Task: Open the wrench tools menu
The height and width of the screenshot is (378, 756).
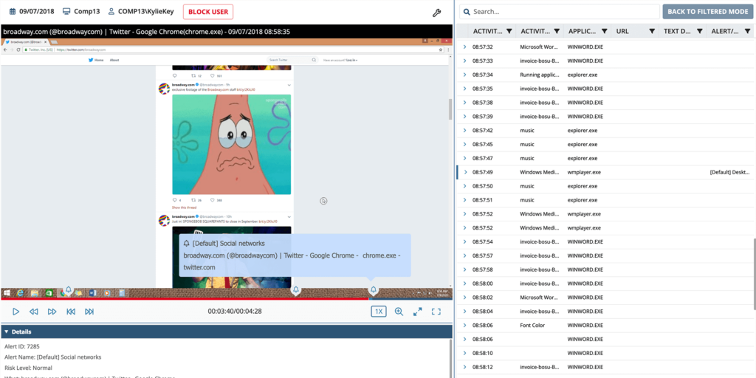Action: click(436, 13)
